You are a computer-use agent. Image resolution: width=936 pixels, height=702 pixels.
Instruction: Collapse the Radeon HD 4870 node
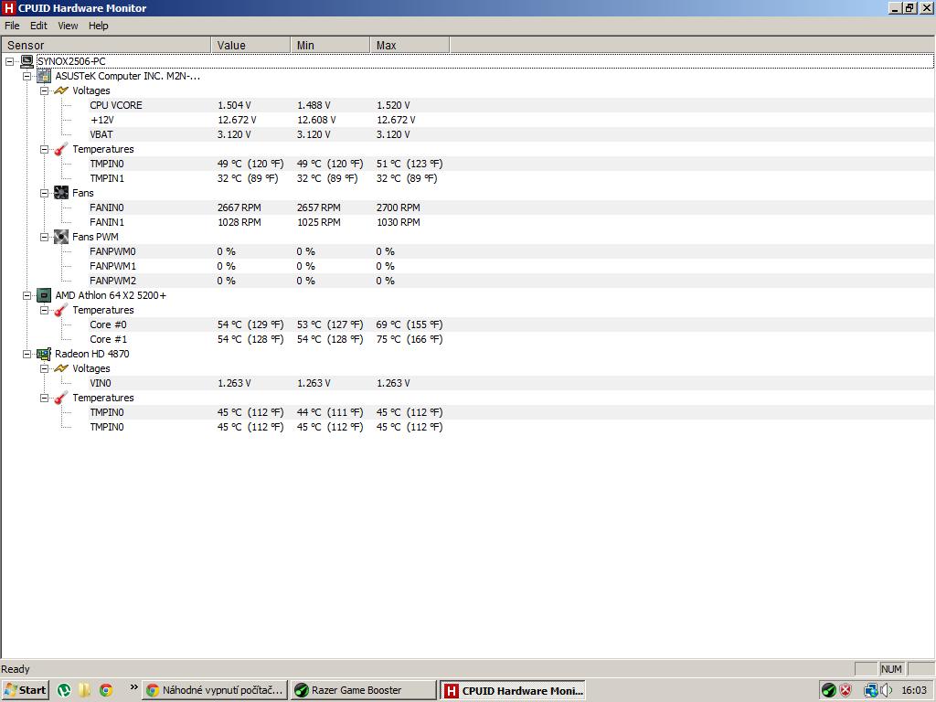pos(27,354)
